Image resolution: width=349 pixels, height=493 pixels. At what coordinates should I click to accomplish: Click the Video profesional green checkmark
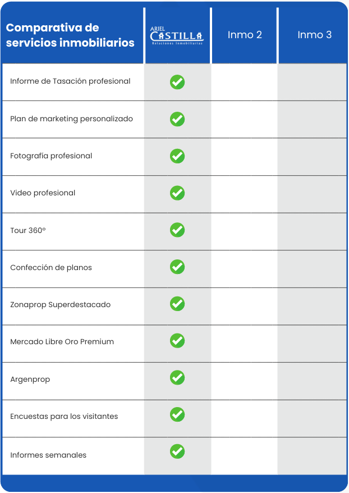pyautogui.click(x=177, y=193)
